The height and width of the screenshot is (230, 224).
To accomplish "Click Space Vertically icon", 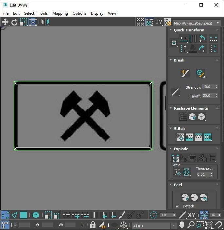I will pyautogui.click(x=214, y=49).
